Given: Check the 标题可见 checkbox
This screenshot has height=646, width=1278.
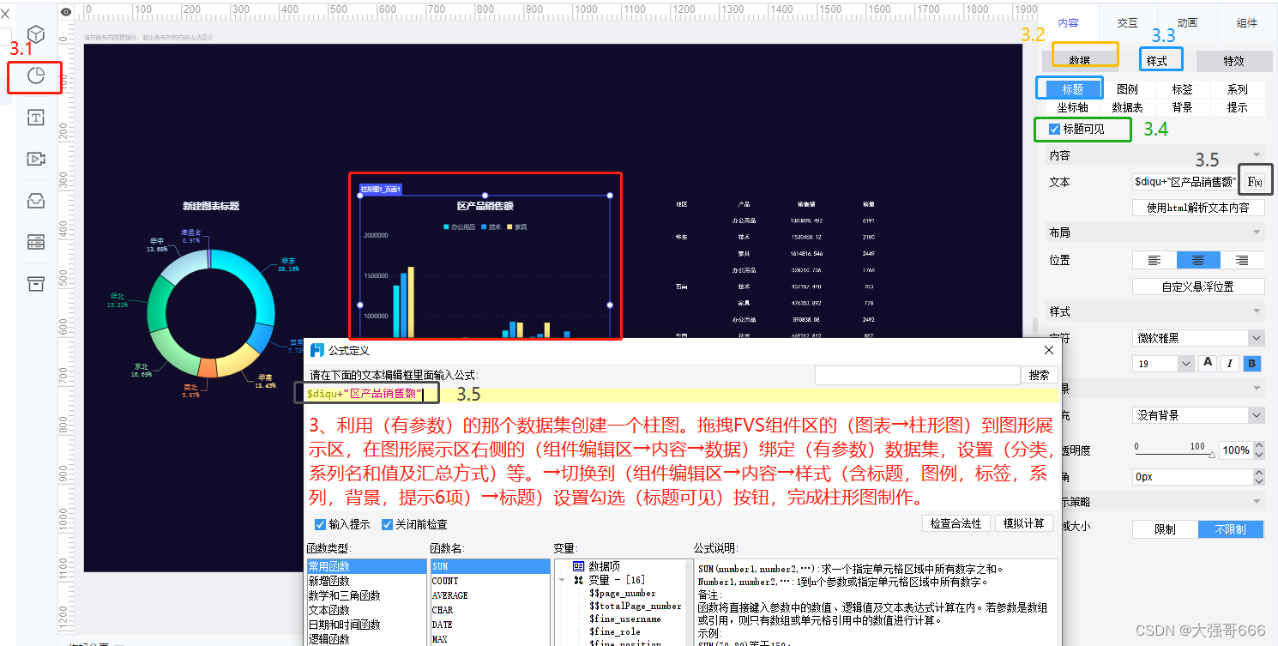Looking at the screenshot, I should pyautogui.click(x=1055, y=130).
